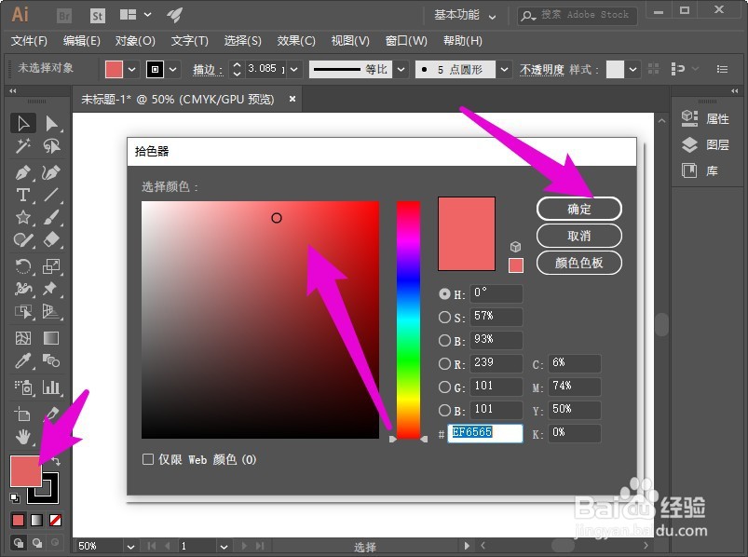The height and width of the screenshot is (557, 748).
Task: Pick the Width warp tool
Action: point(23,289)
